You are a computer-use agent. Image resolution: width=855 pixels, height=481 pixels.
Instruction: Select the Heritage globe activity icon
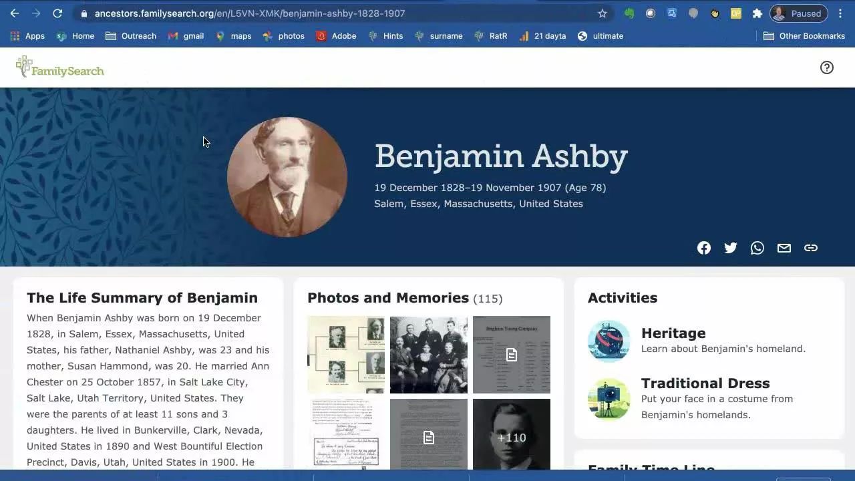point(609,341)
